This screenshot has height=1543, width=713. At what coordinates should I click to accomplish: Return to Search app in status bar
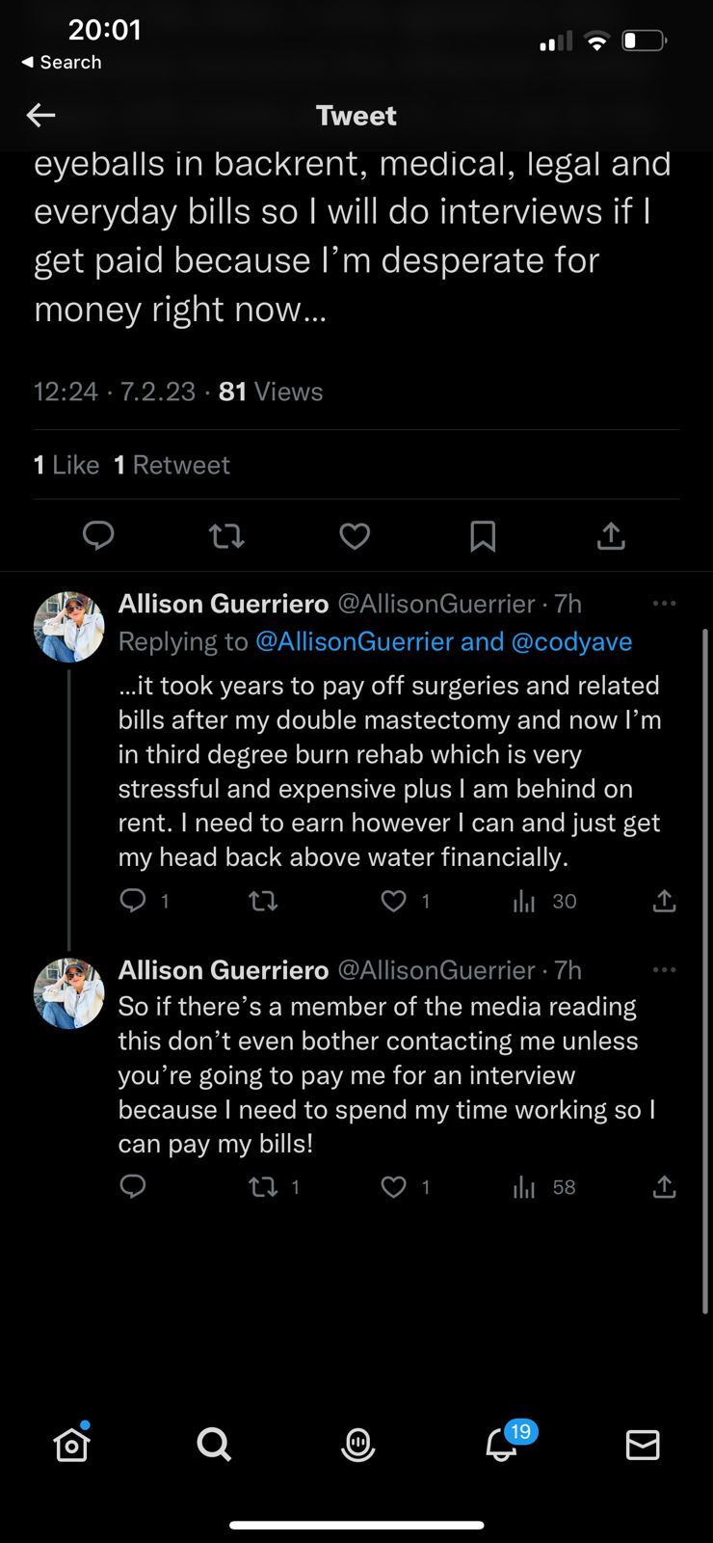(62, 63)
